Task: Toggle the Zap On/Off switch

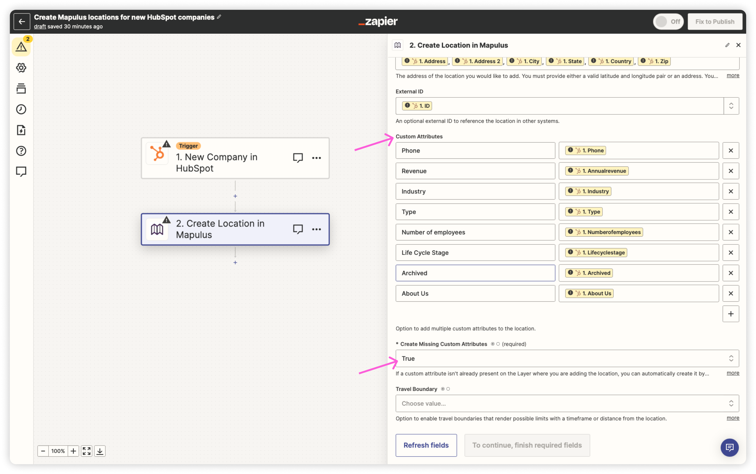Action: pos(668,21)
